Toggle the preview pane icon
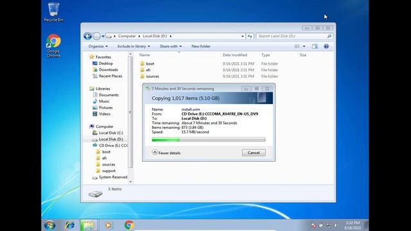The width and height of the screenshot is (411, 231). pyautogui.click(x=315, y=46)
